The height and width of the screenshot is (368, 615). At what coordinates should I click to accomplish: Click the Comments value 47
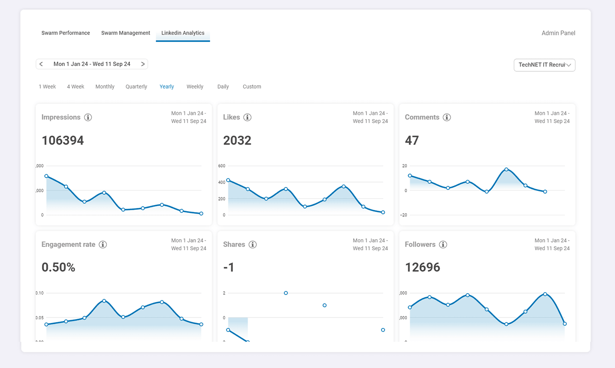(412, 140)
